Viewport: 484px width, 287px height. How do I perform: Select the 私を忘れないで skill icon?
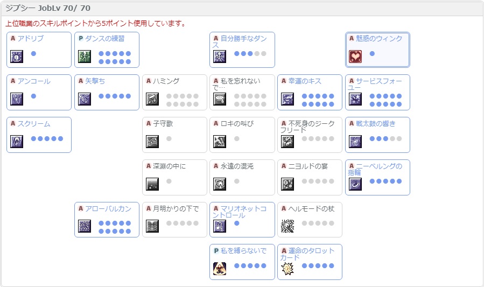coord(220,100)
